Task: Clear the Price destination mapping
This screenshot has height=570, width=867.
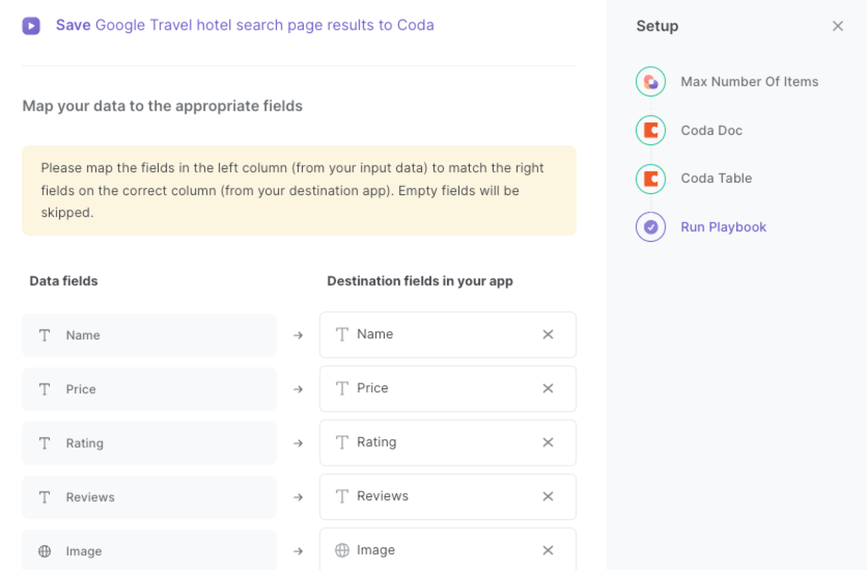Action: [x=548, y=388]
